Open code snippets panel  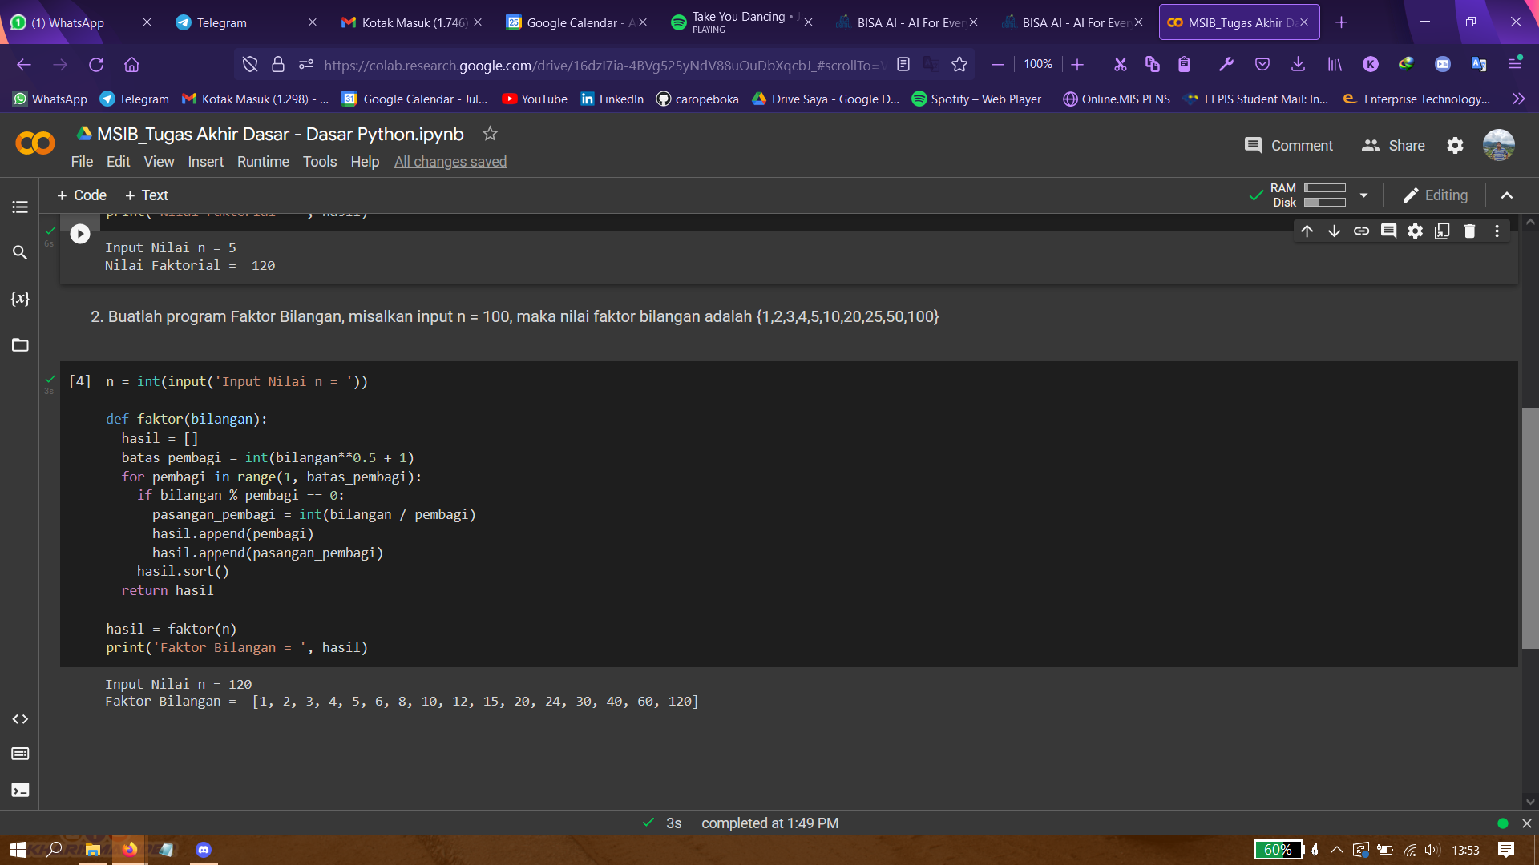[x=20, y=719]
